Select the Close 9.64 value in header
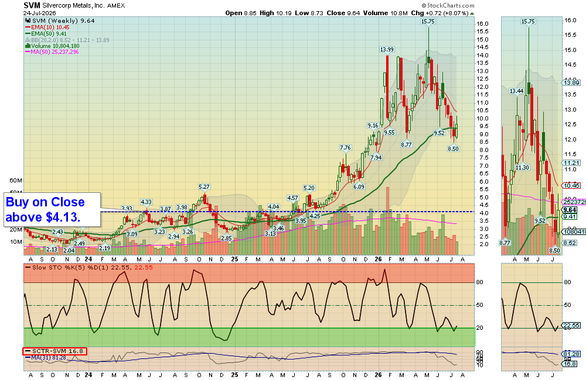The image size is (586, 380). pos(343,13)
